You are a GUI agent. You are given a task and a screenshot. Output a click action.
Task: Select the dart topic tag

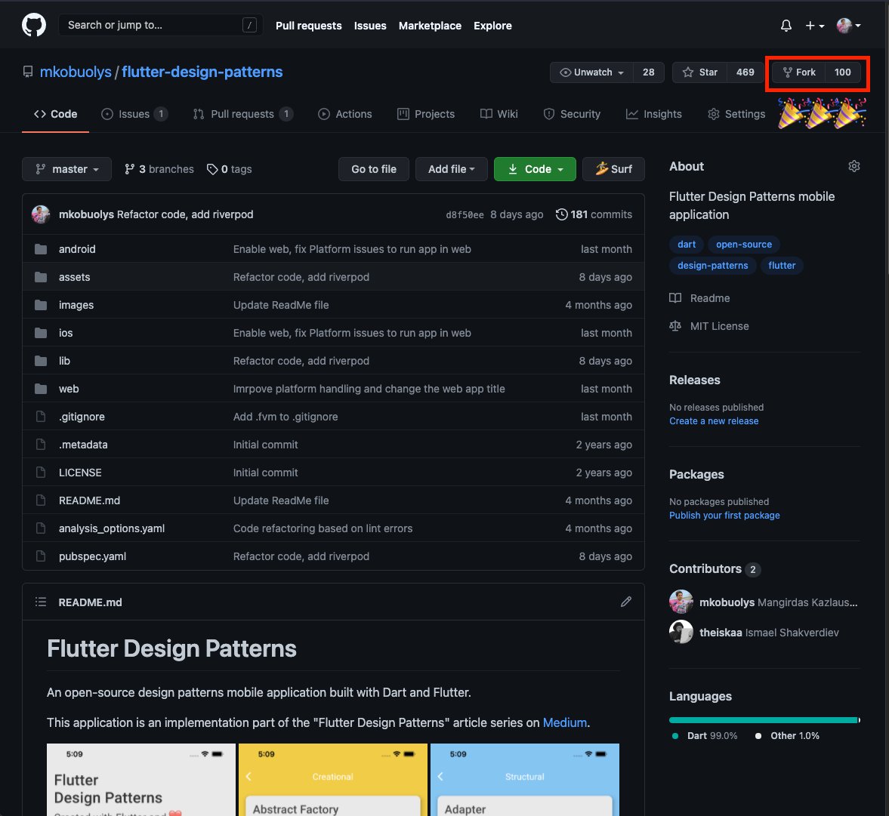[x=686, y=245]
